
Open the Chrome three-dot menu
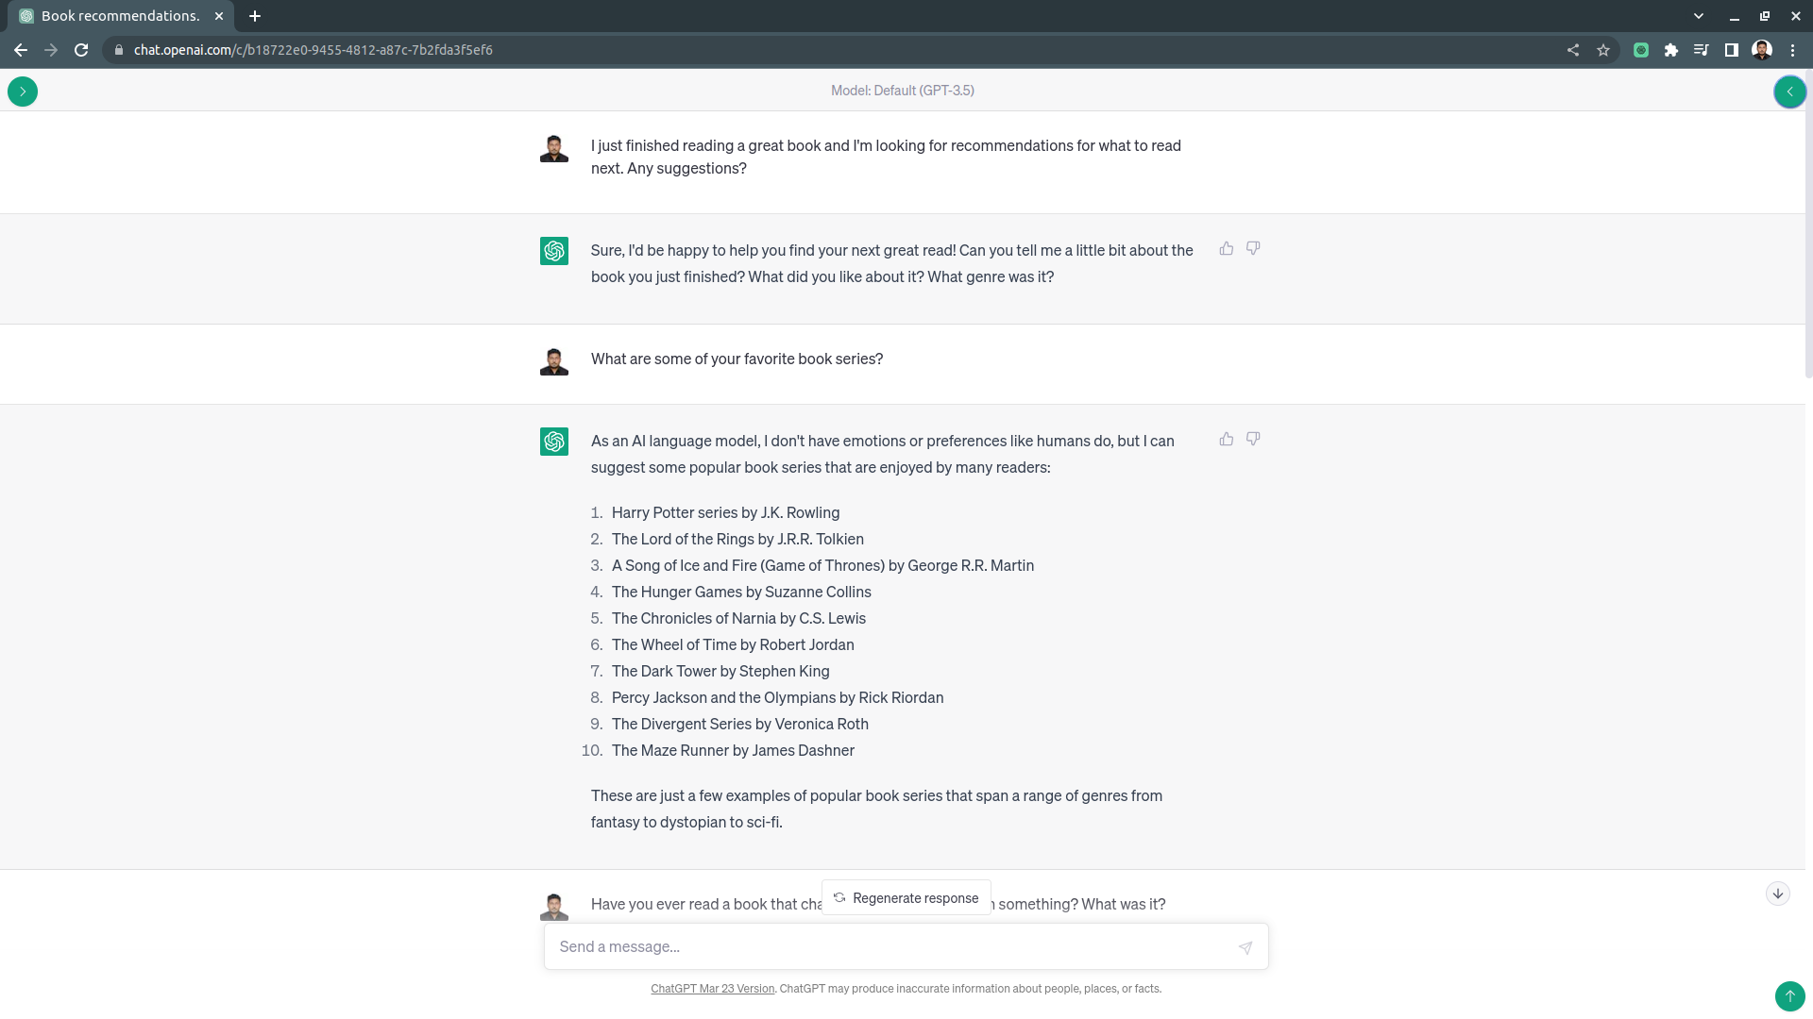1792,50
